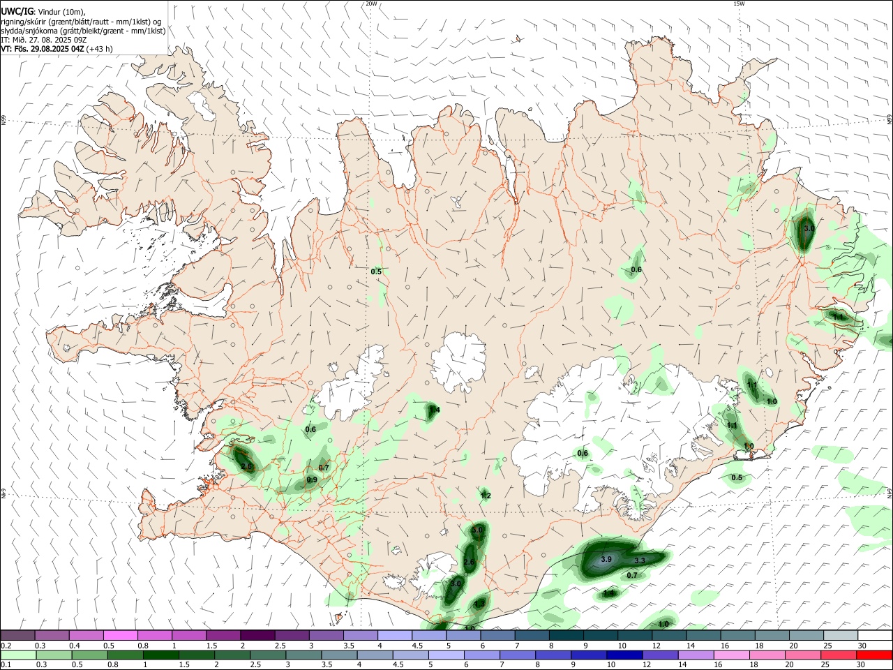The height and width of the screenshot is (670, 893).
Task: Select the dark navy 10 mm rain swatch
Action: pos(623,655)
